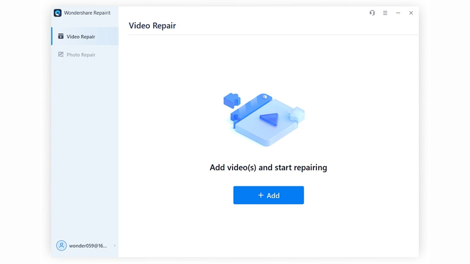The width and height of the screenshot is (470, 264).
Task: Click the Wondershare Repairit logo icon
Action: tap(58, 13)
